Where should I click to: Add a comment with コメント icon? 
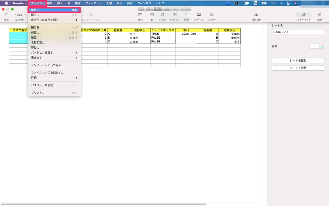(x=211, y=15)
